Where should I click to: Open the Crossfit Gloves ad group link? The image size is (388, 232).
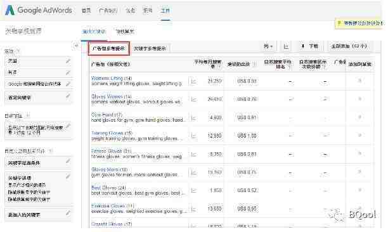coord(107,224)
